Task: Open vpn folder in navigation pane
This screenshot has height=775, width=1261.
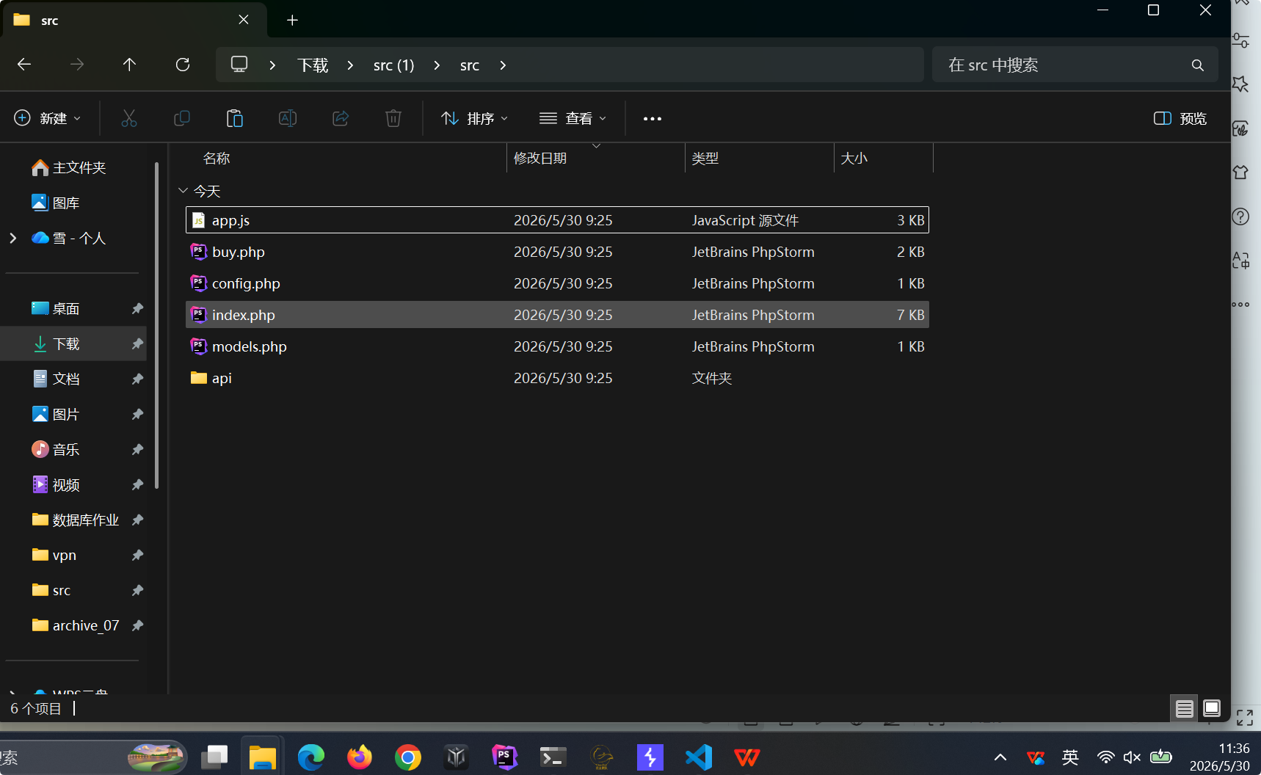Action: pyautogui.click(x=54, y=555)
